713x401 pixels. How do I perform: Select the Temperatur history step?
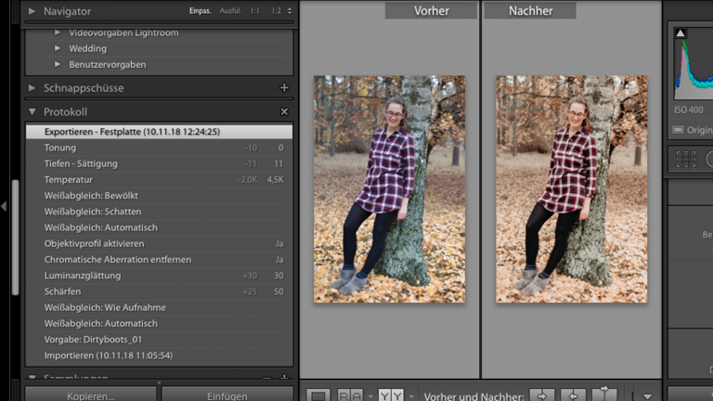click(x=159, y=179)
